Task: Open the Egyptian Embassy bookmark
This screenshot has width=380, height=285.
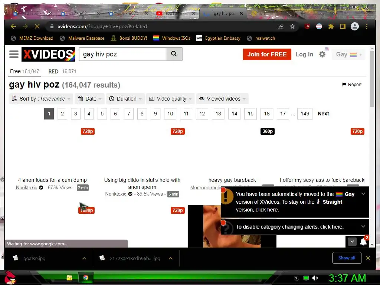Action: tap(218, 38)
